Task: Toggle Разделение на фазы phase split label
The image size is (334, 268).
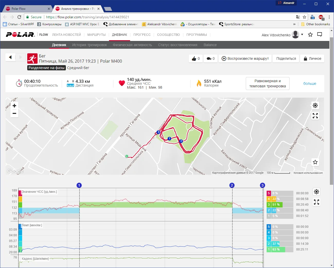Action: click(x=47, y=68)
